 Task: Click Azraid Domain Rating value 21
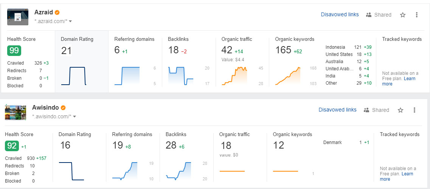(66, 51)
